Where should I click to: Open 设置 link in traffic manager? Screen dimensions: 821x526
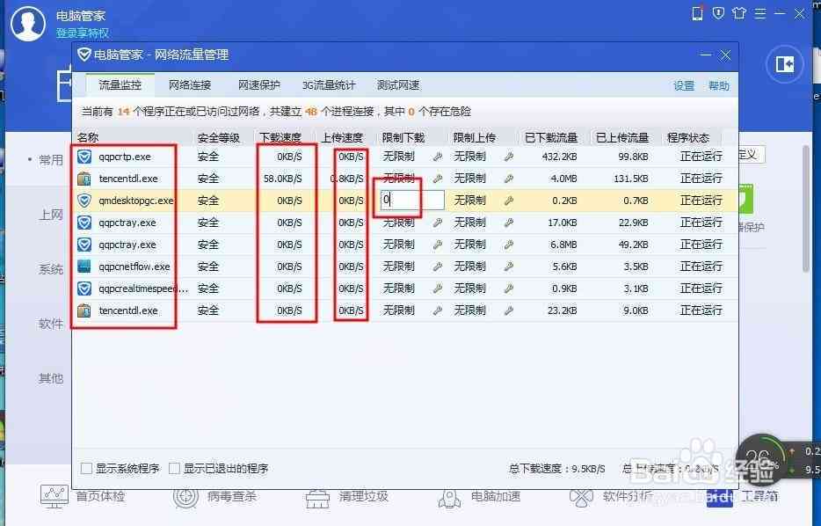[x=684, y=86]
